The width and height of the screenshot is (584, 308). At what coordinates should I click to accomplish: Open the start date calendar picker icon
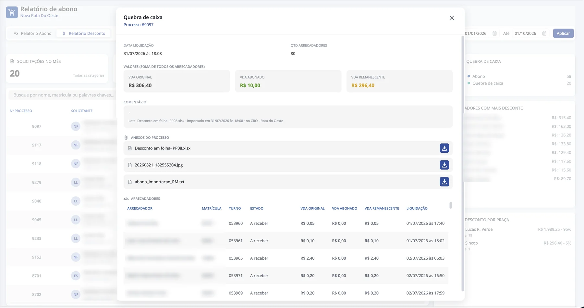[494, 33]
